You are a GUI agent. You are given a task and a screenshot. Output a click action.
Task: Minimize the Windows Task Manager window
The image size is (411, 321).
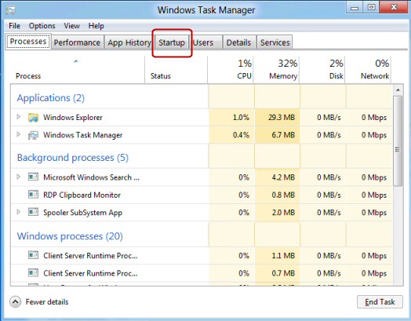coord(355,7)
